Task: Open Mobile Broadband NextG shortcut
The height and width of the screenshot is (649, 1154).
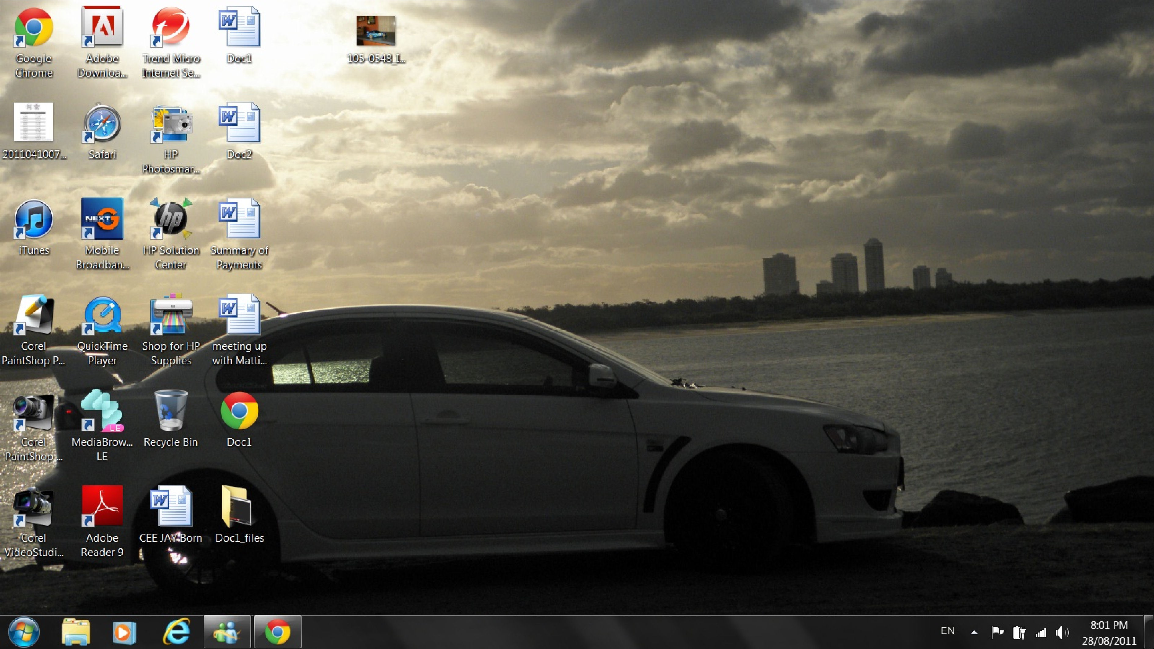Action: tap(102, 234)
